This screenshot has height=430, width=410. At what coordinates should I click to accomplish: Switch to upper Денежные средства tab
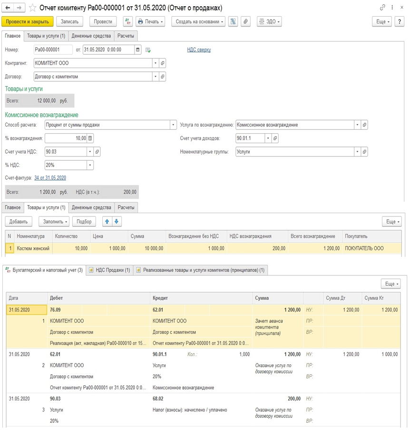(91, 36)
